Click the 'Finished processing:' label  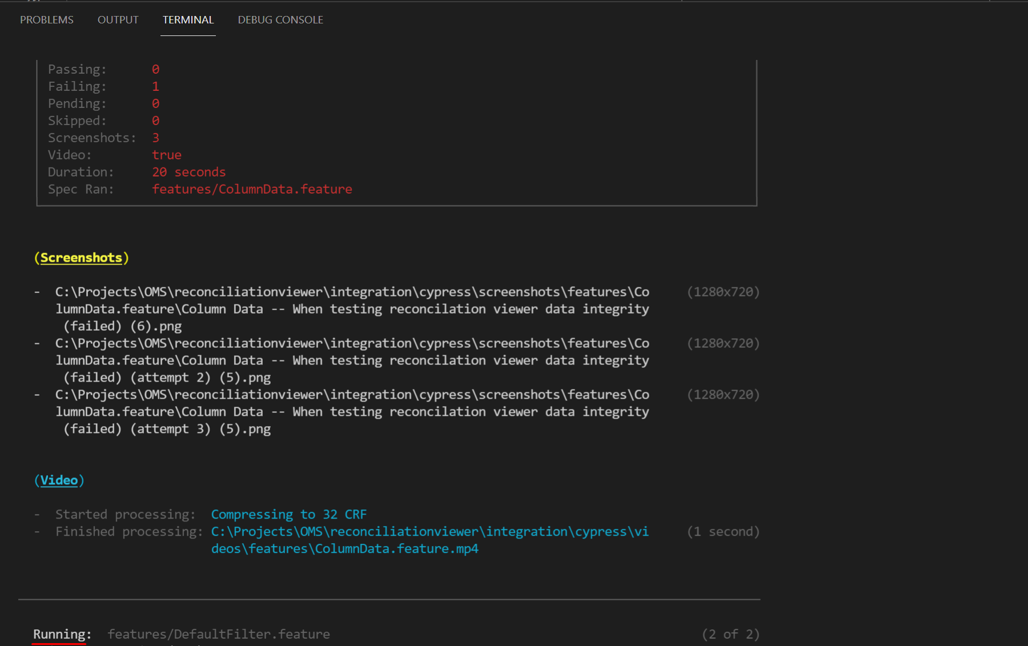coord(129,532)
